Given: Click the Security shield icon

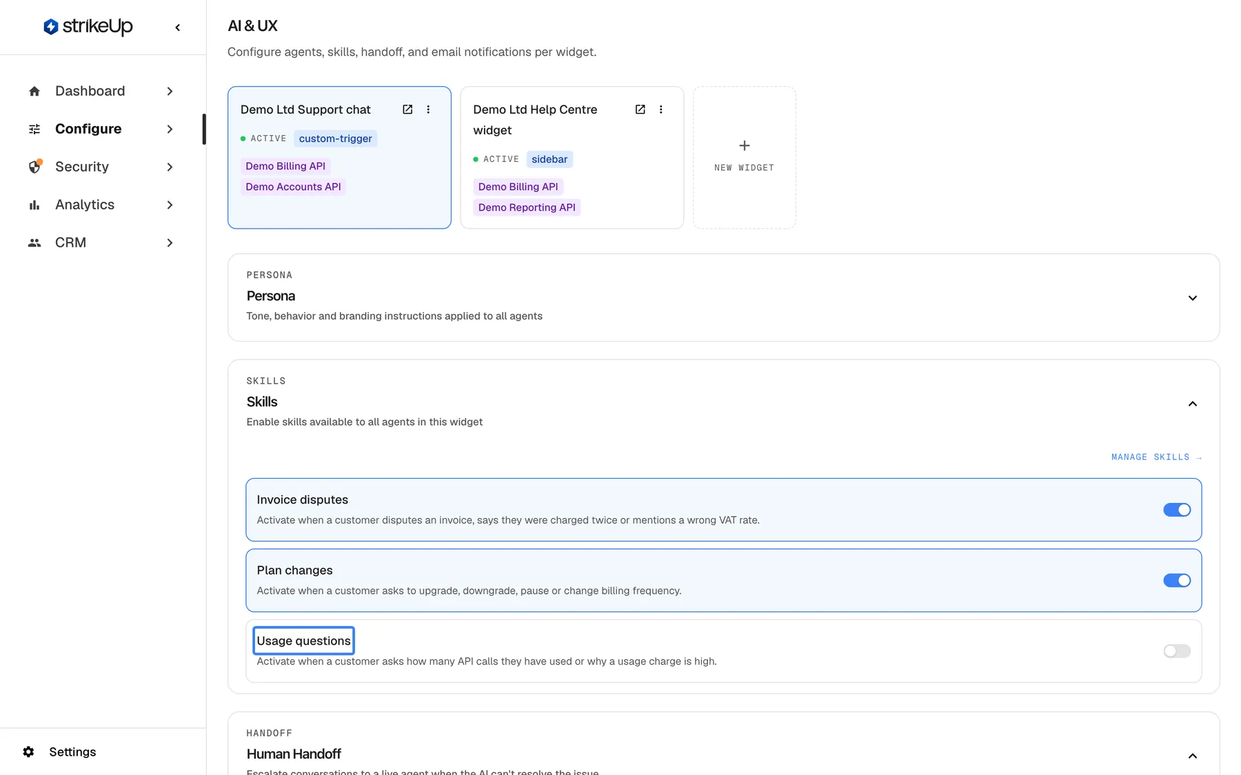Looking at the screenshot, I should click(x=34, y=167).
